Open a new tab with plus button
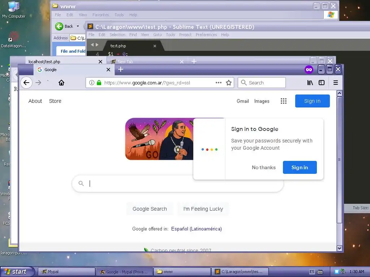Screen dimensions: 370x277 [121, 70]
